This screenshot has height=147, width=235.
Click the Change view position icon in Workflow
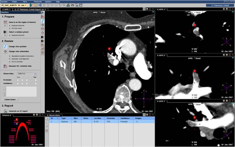(5, 47)
